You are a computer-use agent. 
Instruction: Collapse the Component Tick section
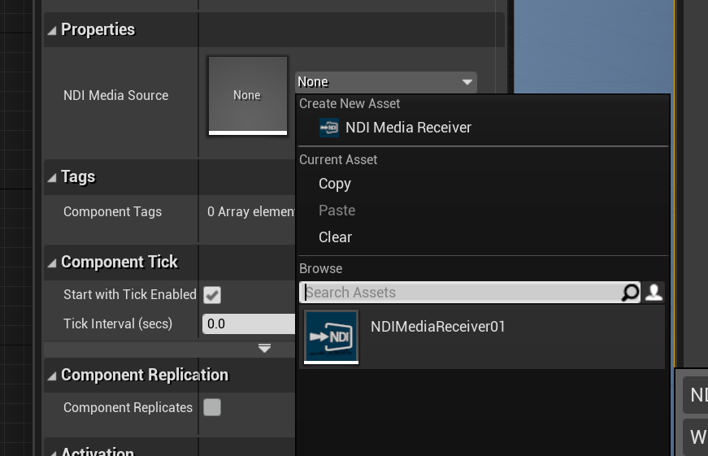point(52,263)
